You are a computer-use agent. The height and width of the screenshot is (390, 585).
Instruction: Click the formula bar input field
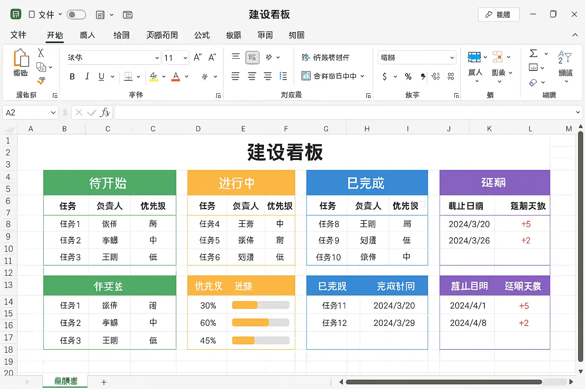point(343,112)
